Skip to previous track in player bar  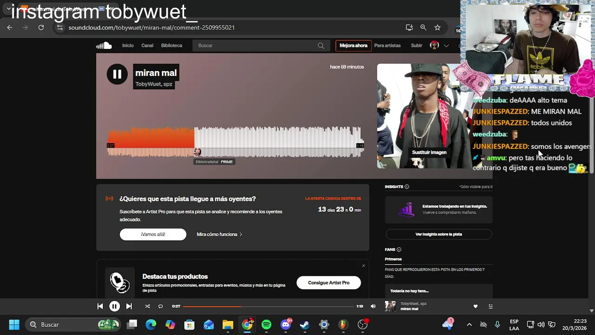click(100, 306)
